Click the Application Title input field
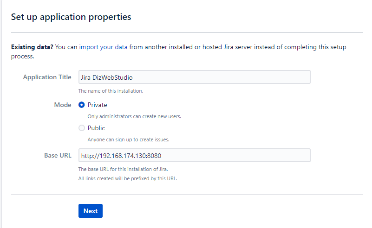372x228 pixels. [x=194, y=77]
